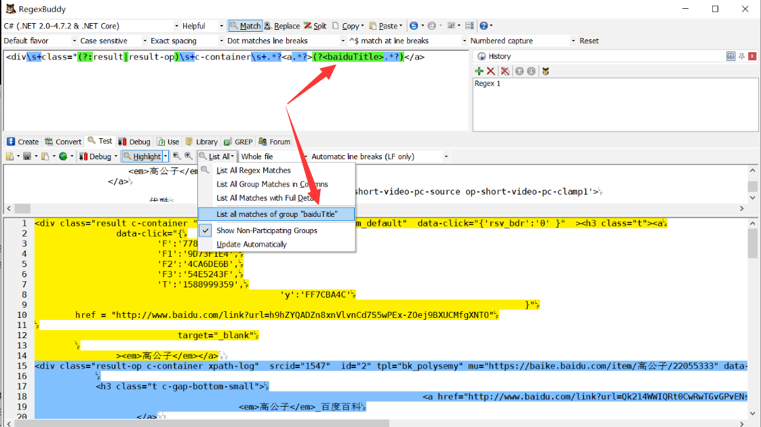Move regex down in History
Screen dimensions: 761x427
point(532,71)
